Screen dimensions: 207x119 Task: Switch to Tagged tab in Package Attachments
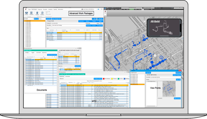coord(33,52)
